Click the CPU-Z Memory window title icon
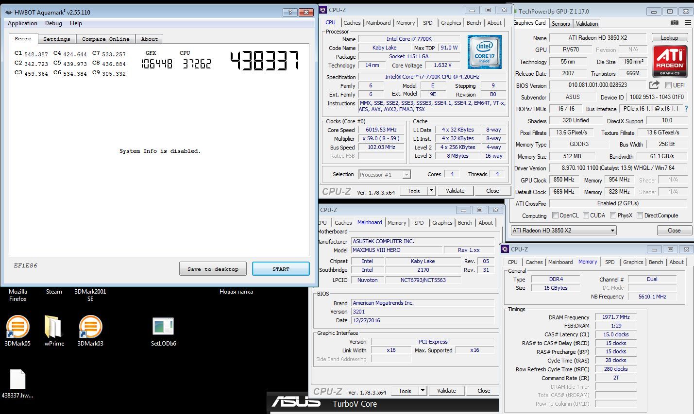694x414 pixels. (505, 249)
